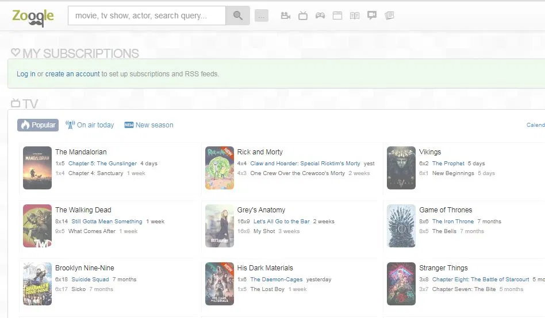
Task: Click Vikings title
Action: 430,152
